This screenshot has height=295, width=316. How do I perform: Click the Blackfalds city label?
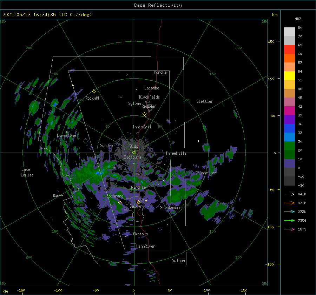click(x=149, y=97)
